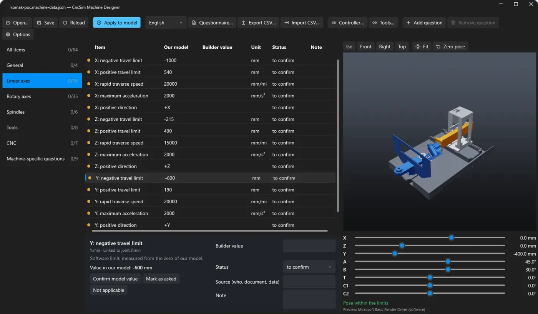Select row X: maximum acceleration
This screenshot has width=538, height=314.
pyautogui.click(x=210, y=96)
